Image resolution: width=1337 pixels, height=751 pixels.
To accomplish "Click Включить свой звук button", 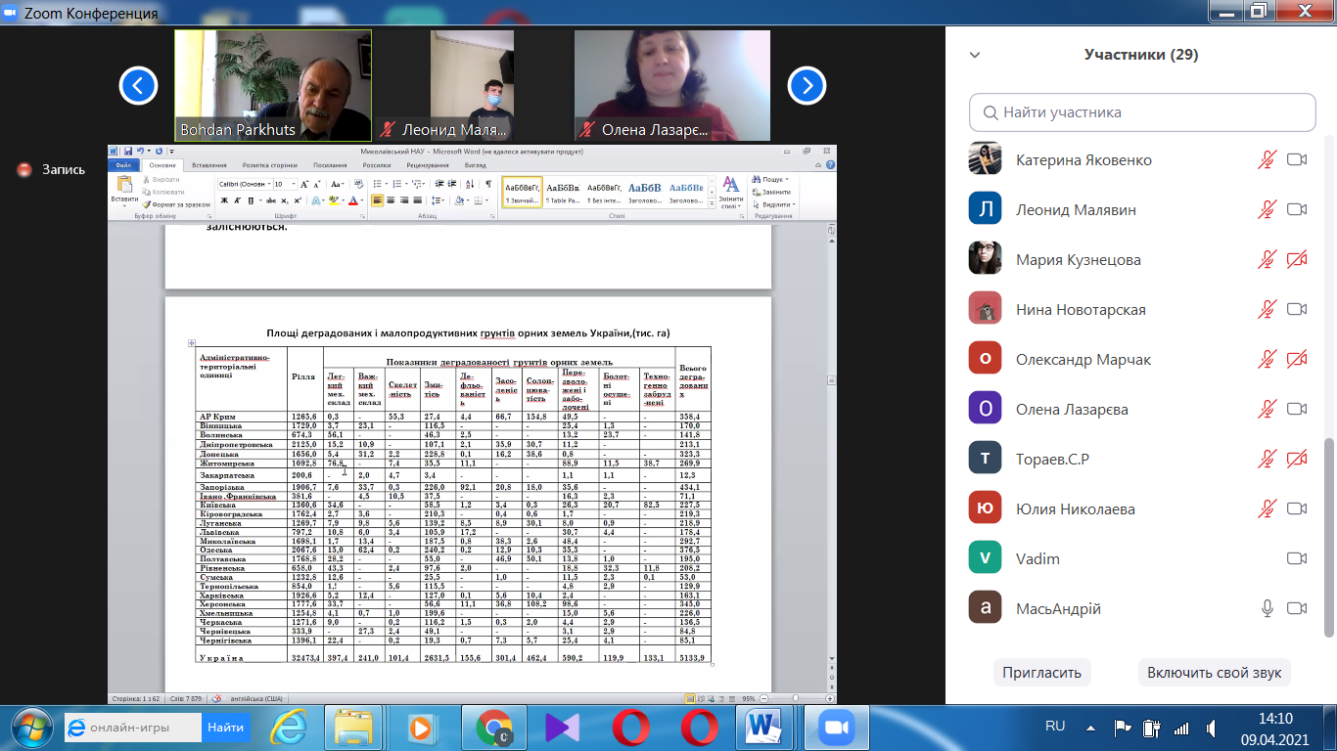I will pos(1215,673).
